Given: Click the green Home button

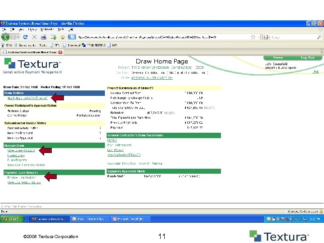Looking at the screenshot, I should point(278,58).
